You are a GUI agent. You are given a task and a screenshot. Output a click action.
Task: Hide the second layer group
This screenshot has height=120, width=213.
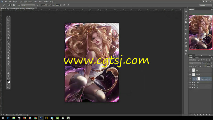pos(190,85)
